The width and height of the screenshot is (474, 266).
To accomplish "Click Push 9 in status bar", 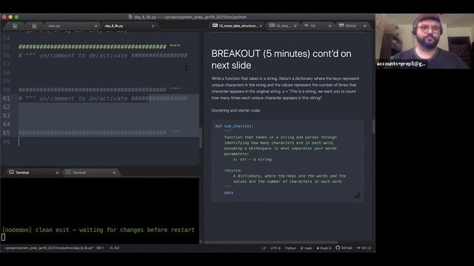I will (324, 248).
